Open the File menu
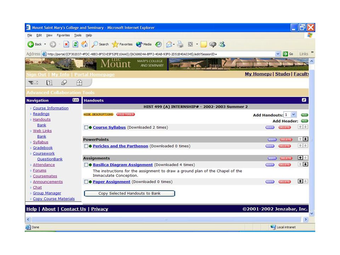The image size is (340, 255). point(30,35)
